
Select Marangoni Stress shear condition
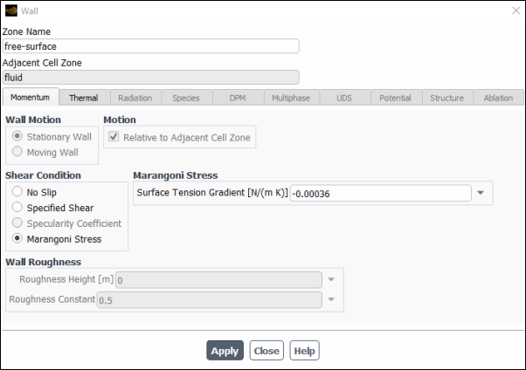(x=17, y=239)
